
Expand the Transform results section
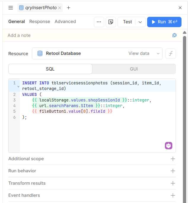[173, 183]
